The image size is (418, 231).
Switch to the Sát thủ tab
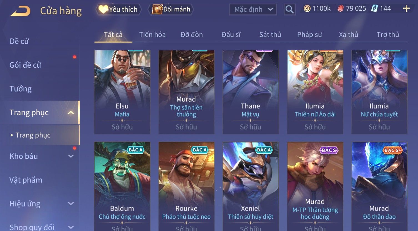(x=270, y=35)
